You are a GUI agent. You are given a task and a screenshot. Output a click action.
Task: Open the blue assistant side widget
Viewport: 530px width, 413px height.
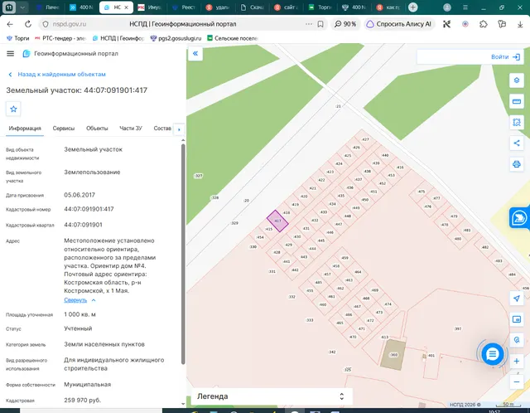[x=519, y=217]
